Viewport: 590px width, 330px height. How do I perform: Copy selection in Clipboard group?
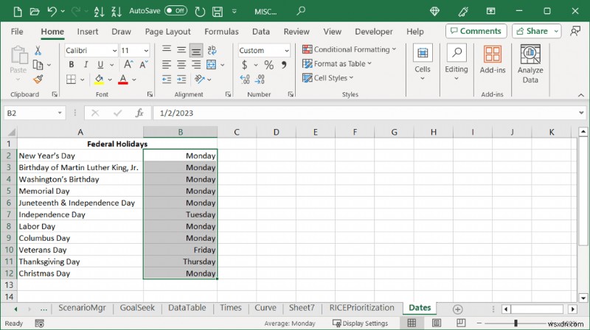point(38,65)
